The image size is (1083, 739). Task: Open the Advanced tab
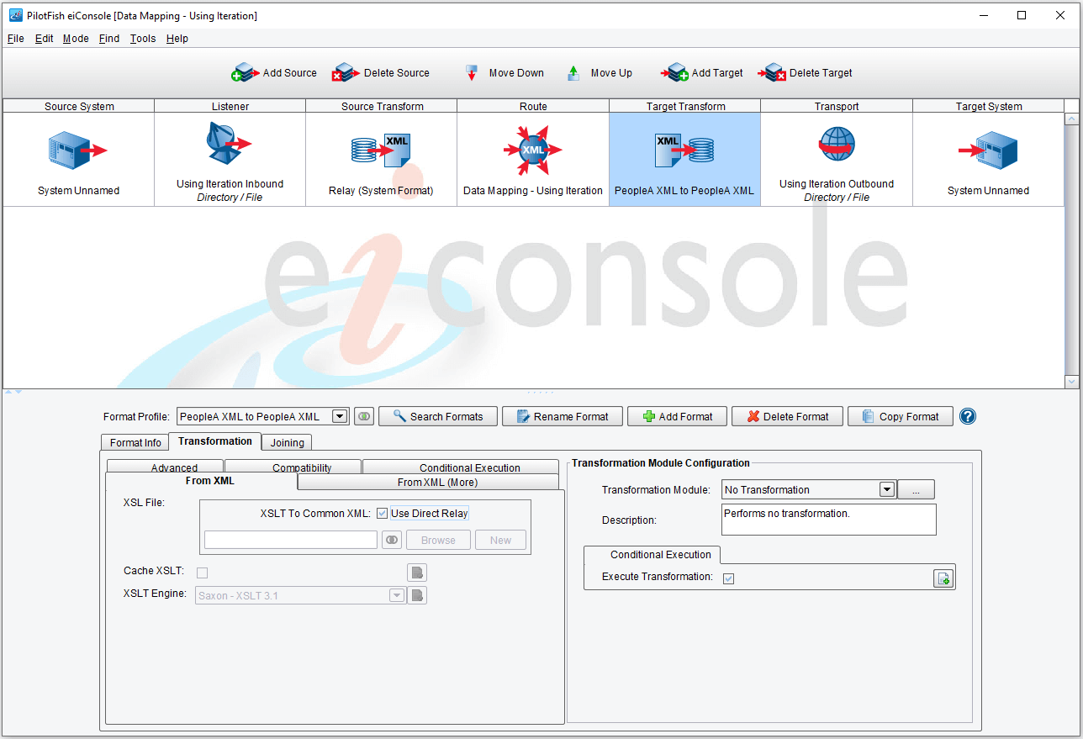(x=166, y=467)
